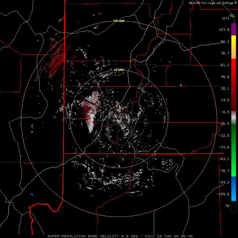Click the 107.8 velocity scale value

[x=224, y=30]
